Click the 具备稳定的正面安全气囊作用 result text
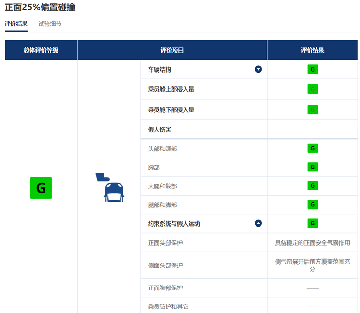Image resolution: width=360 pixels, height=313 pixels. (313, 242)
